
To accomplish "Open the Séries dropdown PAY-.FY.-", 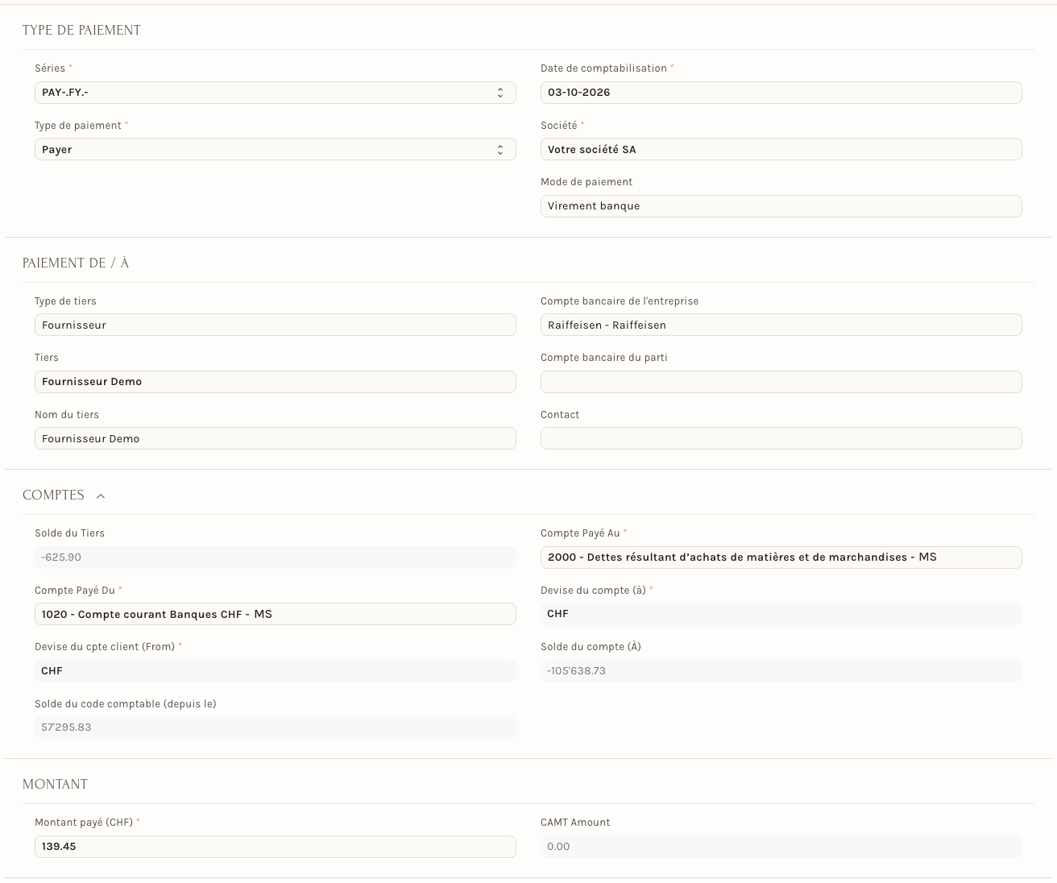I will click(275, 93).
